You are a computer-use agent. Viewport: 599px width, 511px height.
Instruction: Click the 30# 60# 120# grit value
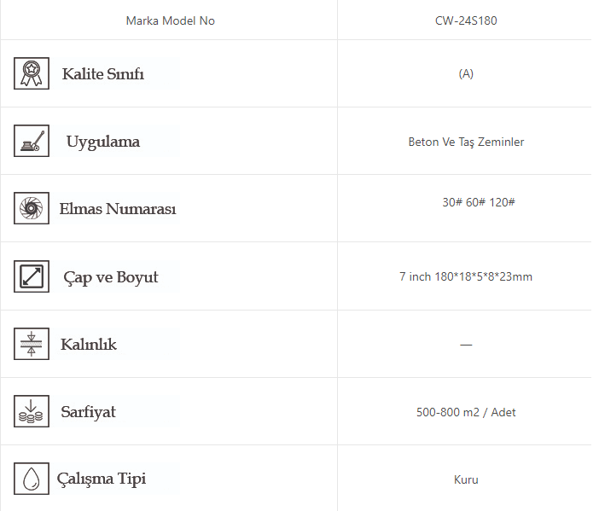[x=478, y=202]
